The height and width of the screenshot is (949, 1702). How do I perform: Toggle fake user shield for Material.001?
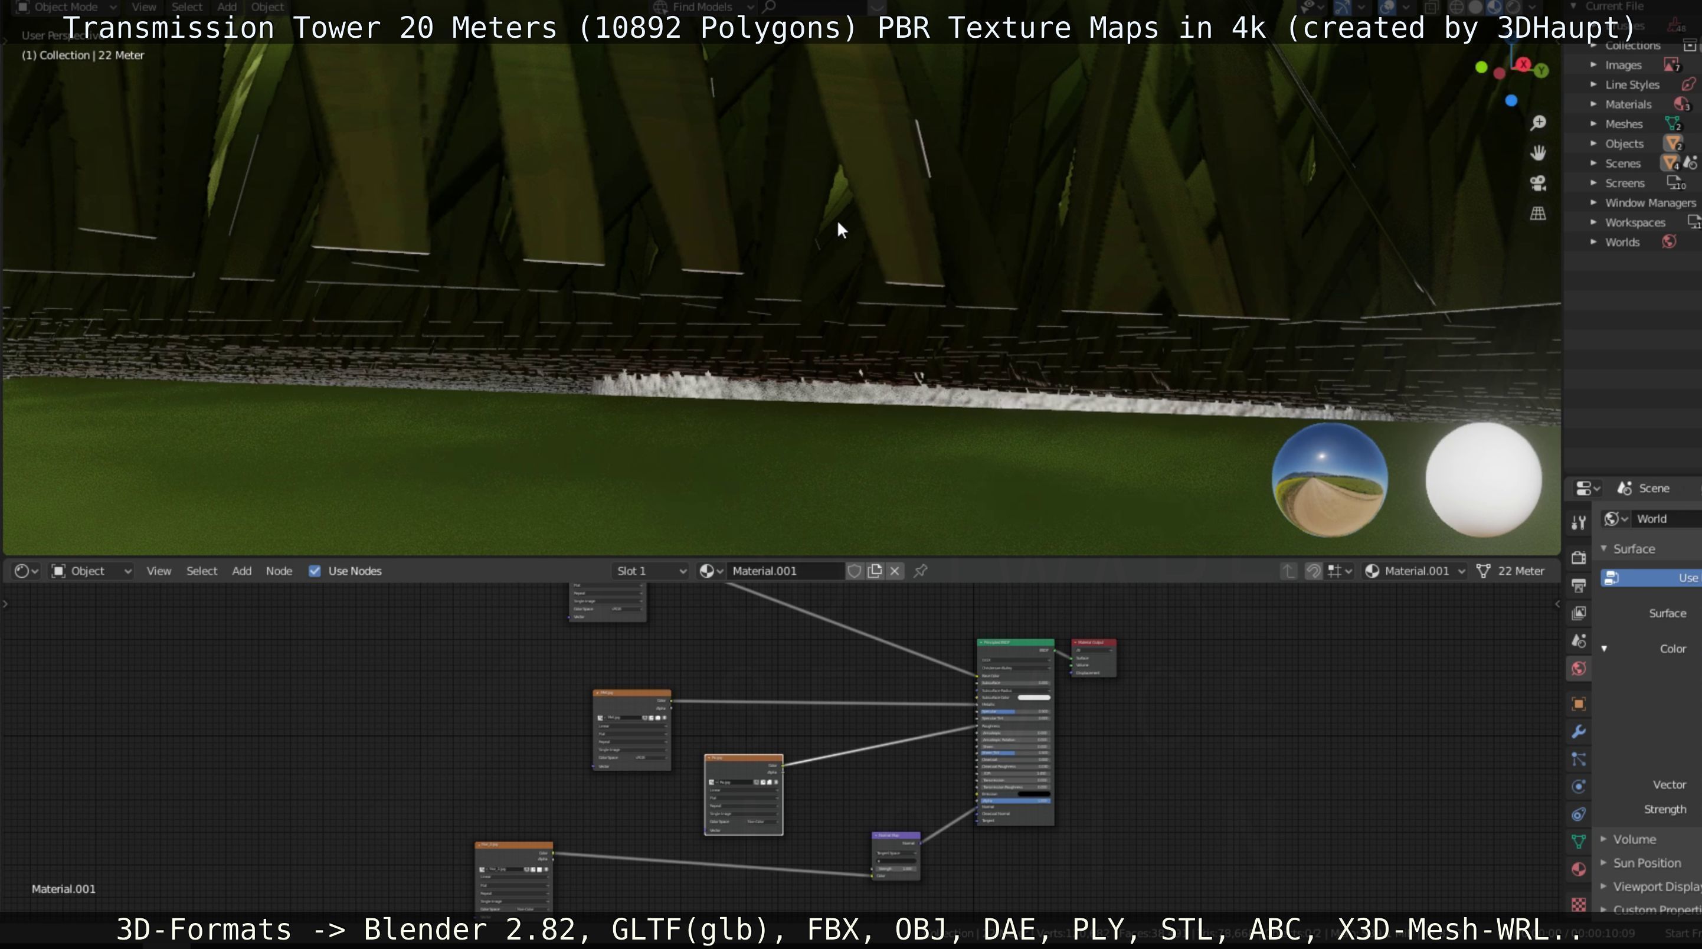[x=855, y=571]
